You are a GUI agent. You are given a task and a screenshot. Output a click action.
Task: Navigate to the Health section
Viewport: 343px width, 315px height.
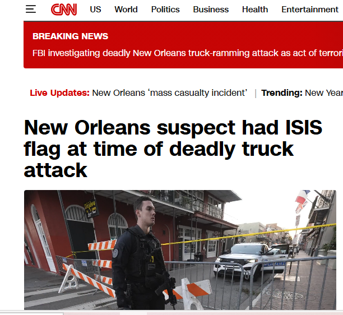(255, 10)
